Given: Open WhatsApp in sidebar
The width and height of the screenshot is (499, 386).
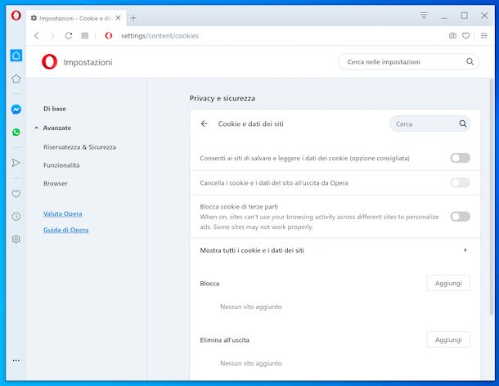Looking at the screenshot, I should 16,132.
